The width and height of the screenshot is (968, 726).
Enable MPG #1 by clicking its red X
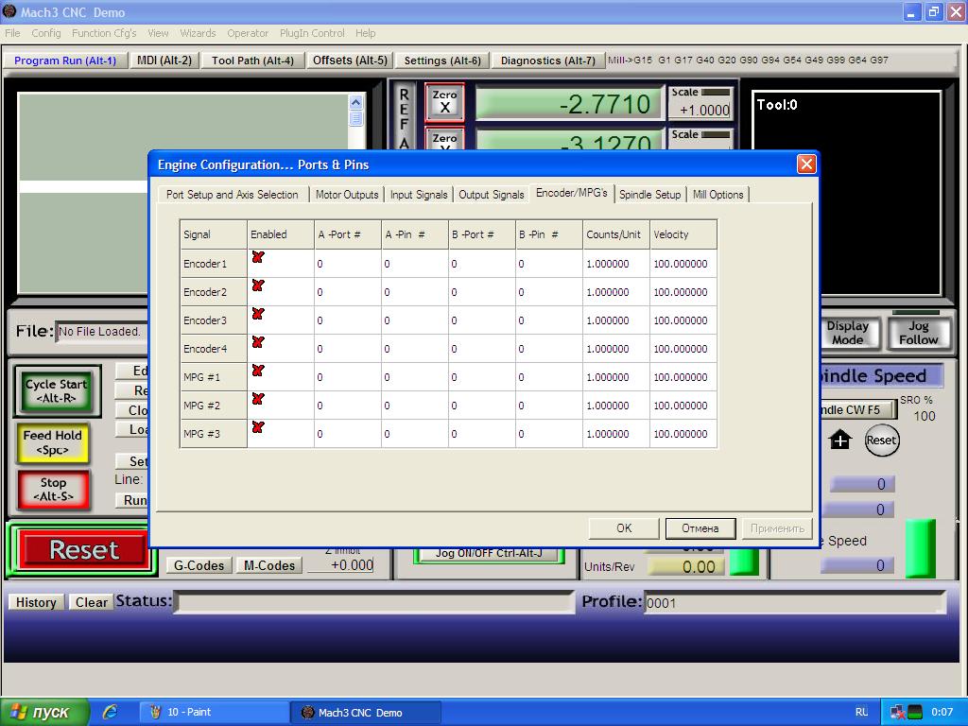pos(258,371)
